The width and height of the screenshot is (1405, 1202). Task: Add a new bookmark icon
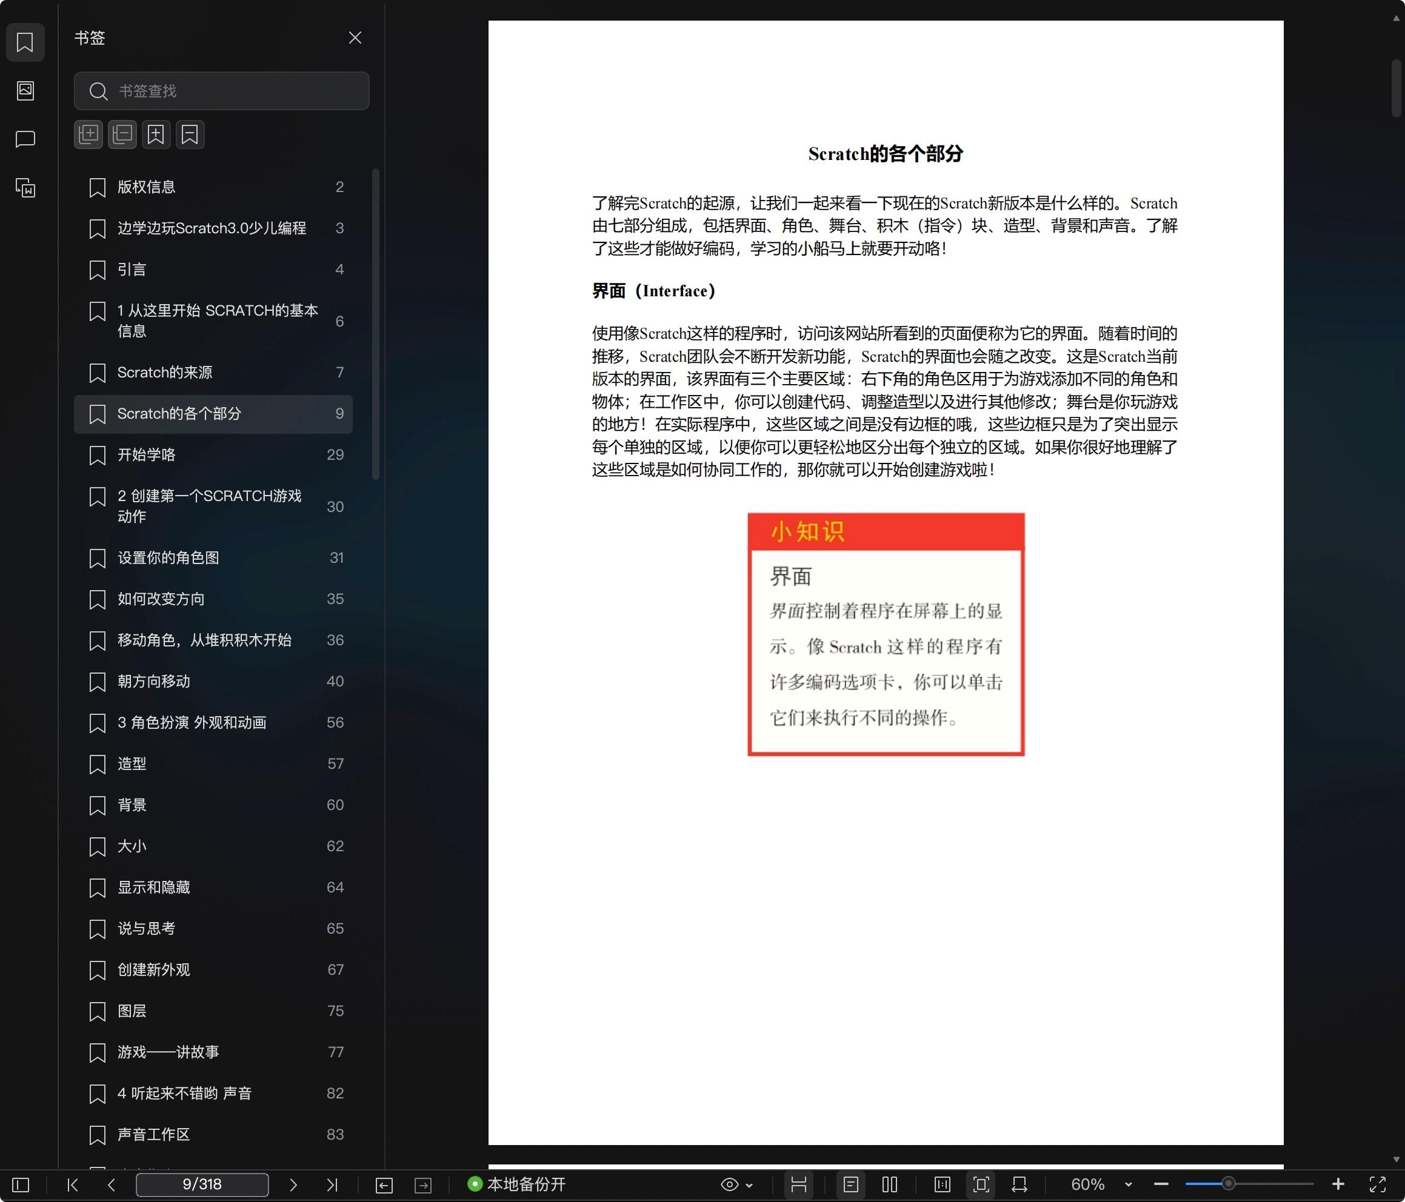[156, 134]
